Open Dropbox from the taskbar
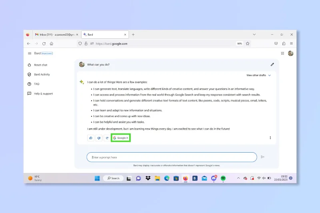Viewport: 320px width, 213px height. pos(148,178)
